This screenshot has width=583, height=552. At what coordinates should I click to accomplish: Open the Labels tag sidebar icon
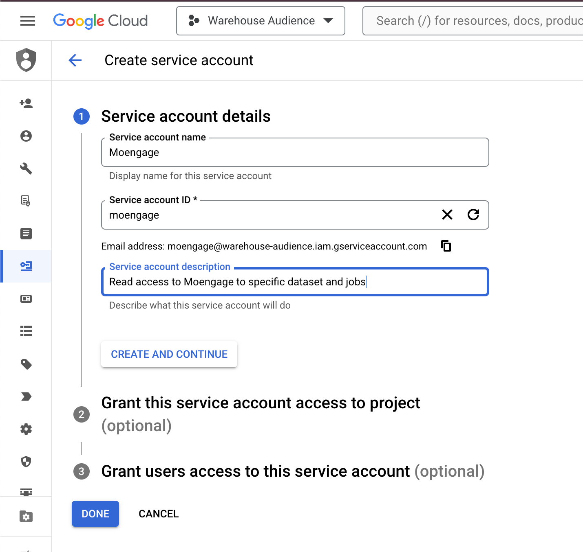pyautogui.click(x=26, y=364)
